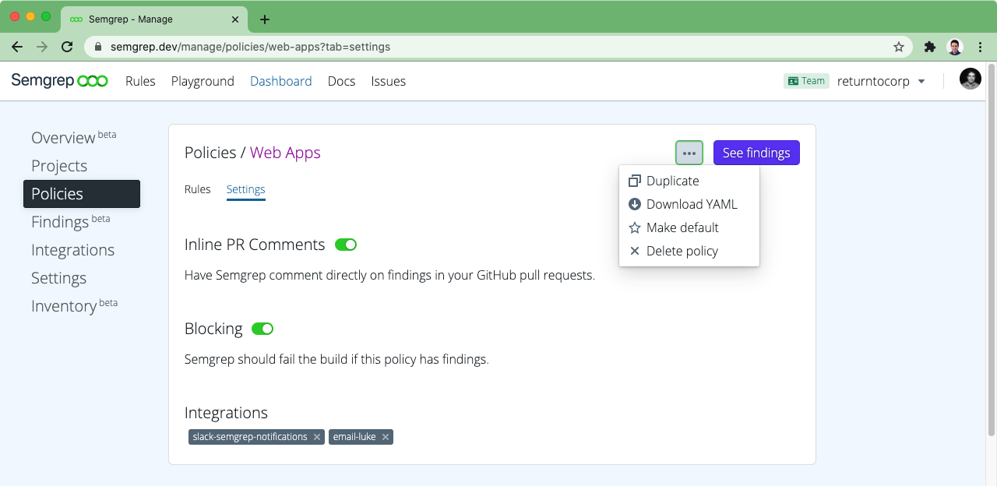Click the See findings button
This screenshot has height=486, width=997.
[x=756, y=153]
